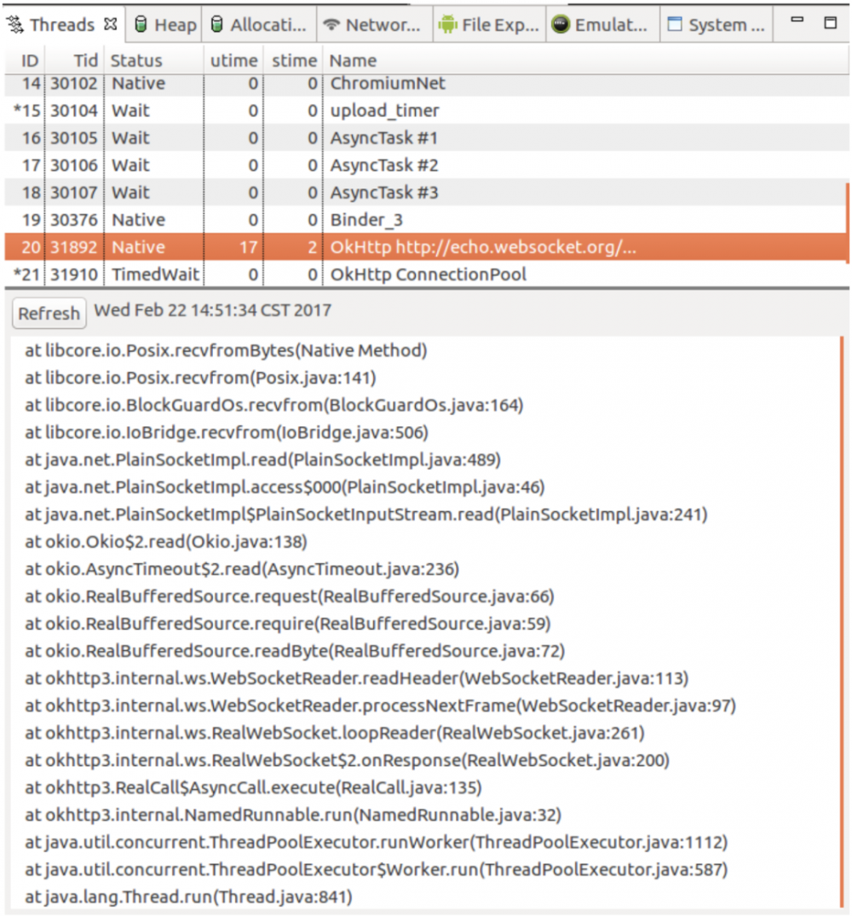
Task: Select the OkHttp ConnectionPool thread
Action: (383, 274)
